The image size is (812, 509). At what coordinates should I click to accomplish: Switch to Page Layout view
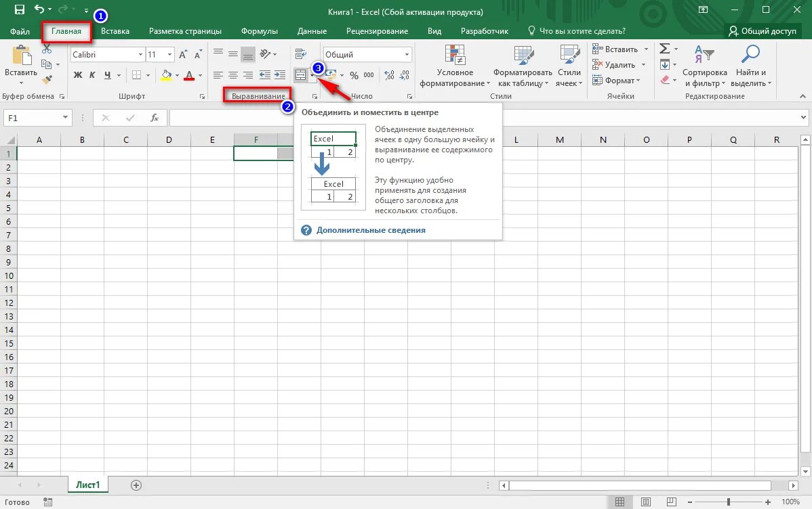(646, 502)
